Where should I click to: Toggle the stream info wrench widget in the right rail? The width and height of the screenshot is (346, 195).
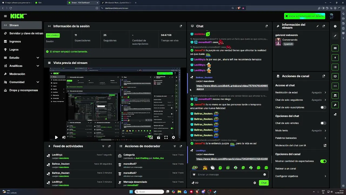[335, 105]
